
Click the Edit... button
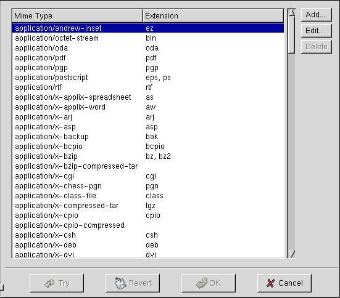(316, 31)
